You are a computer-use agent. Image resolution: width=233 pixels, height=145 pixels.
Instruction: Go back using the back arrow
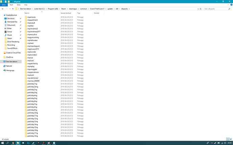[3, 9]
